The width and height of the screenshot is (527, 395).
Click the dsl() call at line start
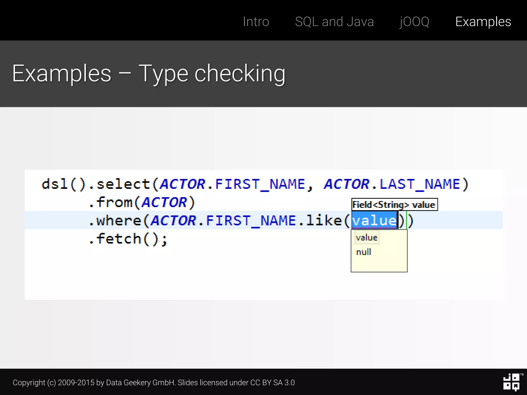pyautogui.click(x=63, y=184)
